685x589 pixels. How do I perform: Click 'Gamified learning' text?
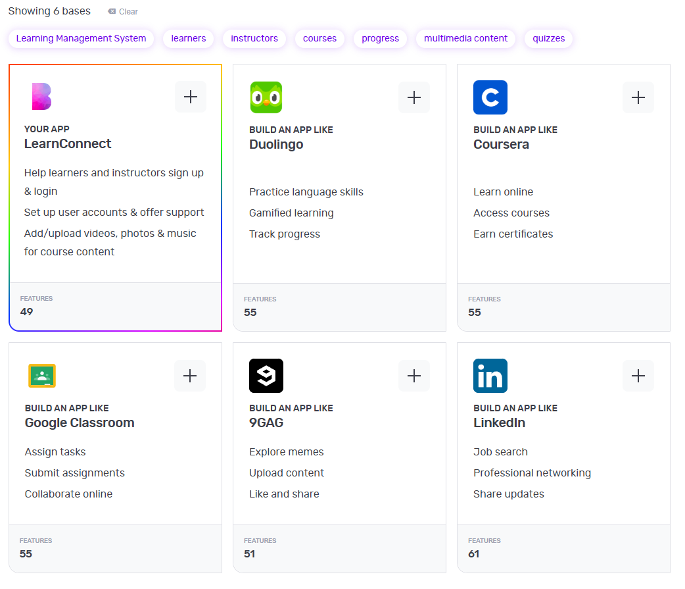tap(291, 213)
